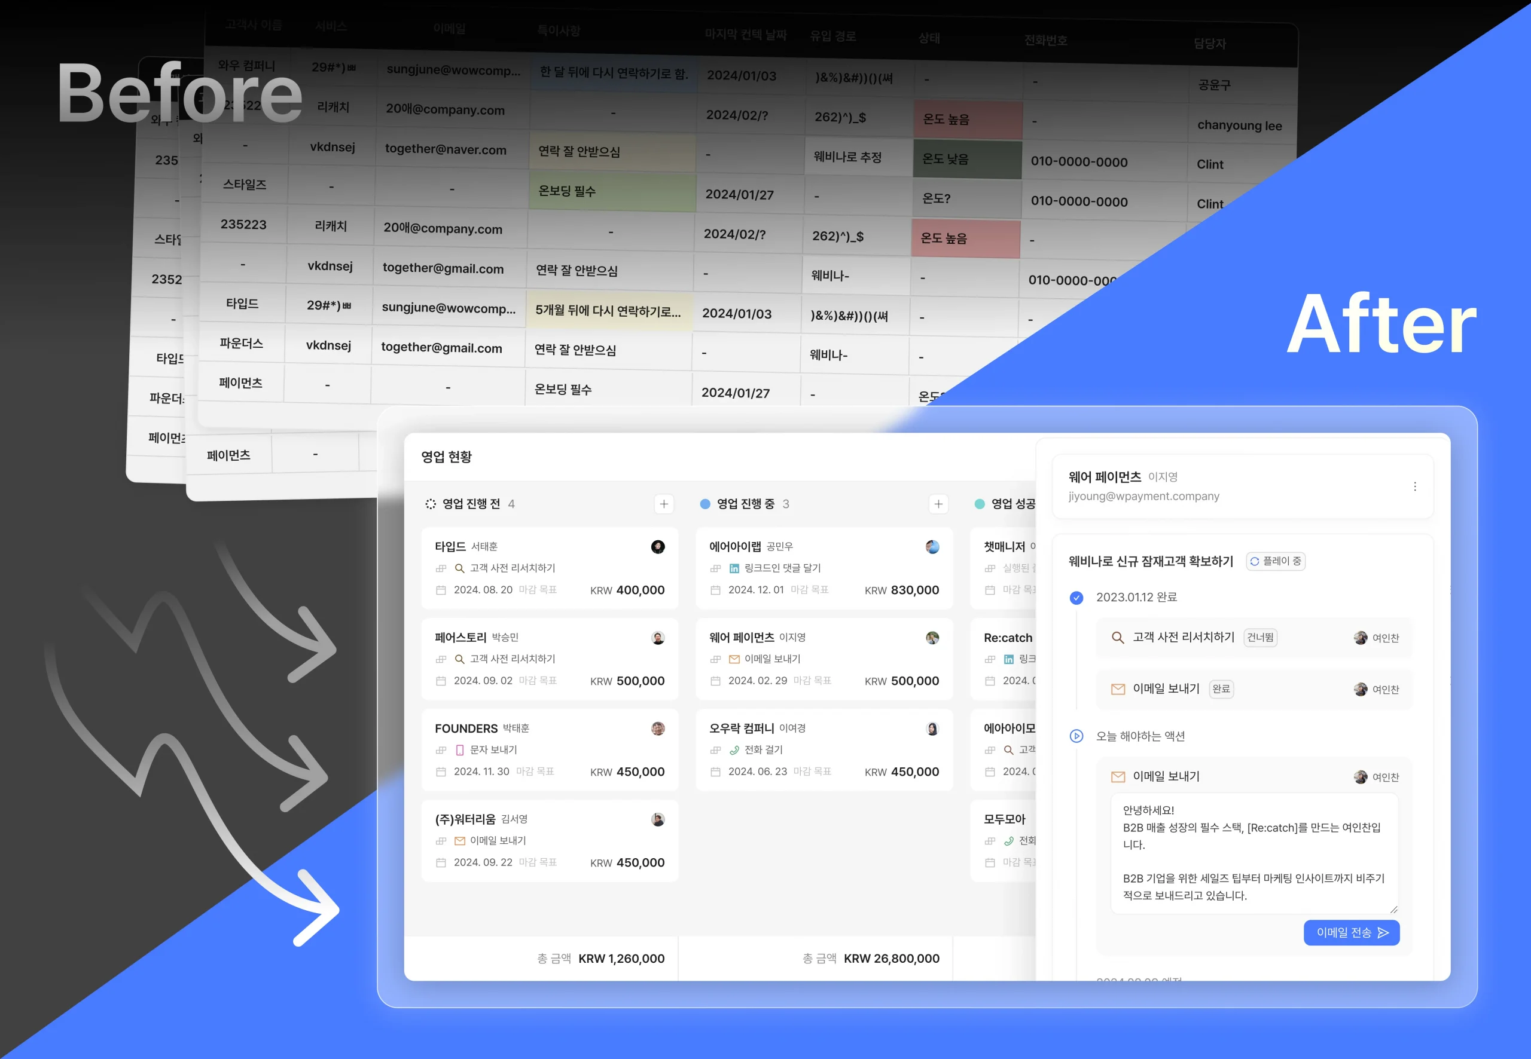Click the green 온도 낮음 status cell
The height and width of the screenshot is (1059, 1531).
point(967,158)
